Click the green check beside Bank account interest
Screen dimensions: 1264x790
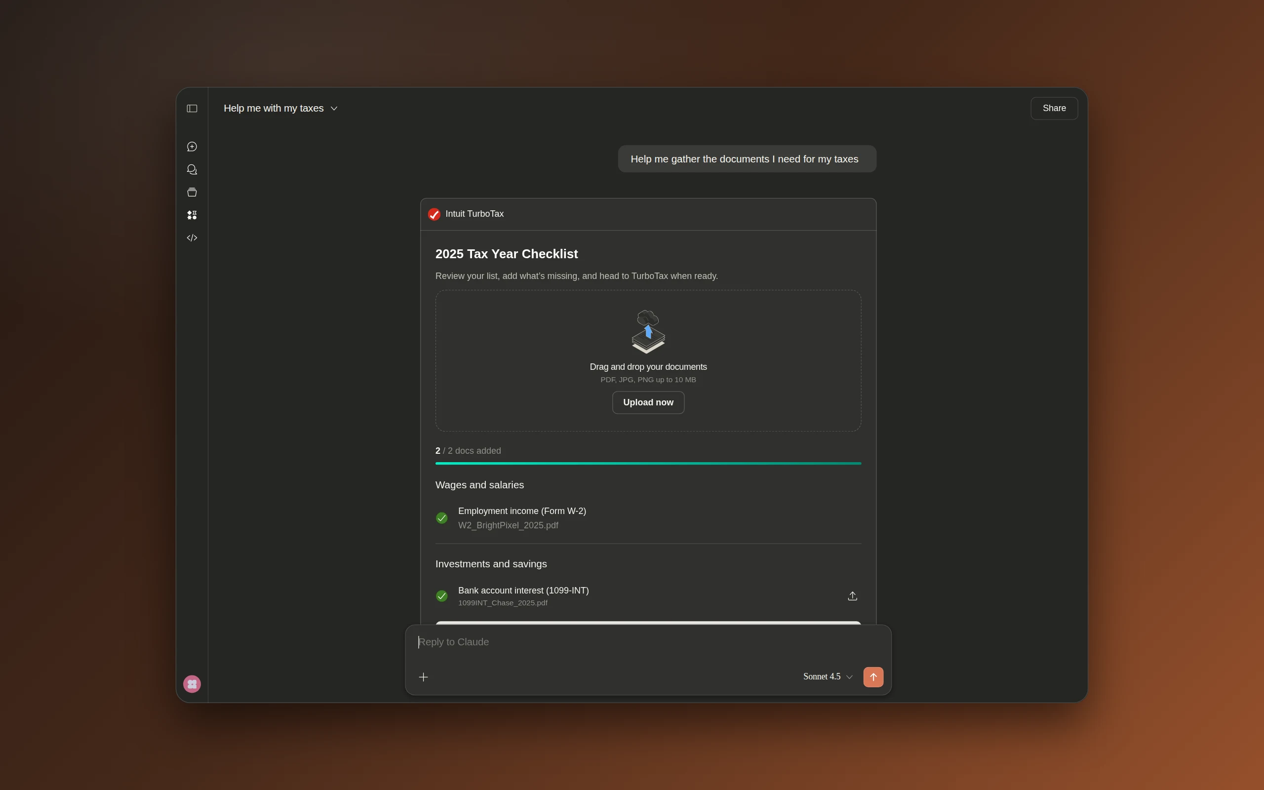coord(442,595)
